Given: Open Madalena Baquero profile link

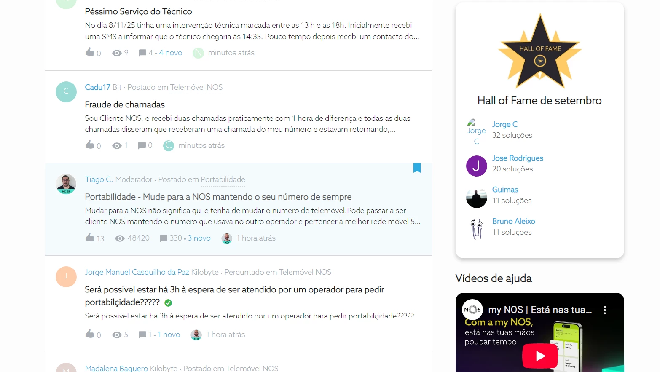Looking at the screenshot, I should [x=116, y=368].
